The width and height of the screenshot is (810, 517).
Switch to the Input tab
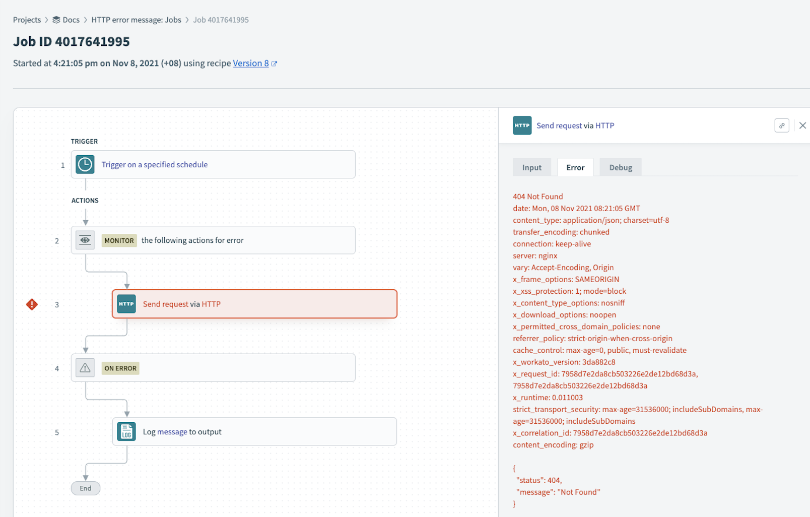pyautogui.click(x=531, y=167)
